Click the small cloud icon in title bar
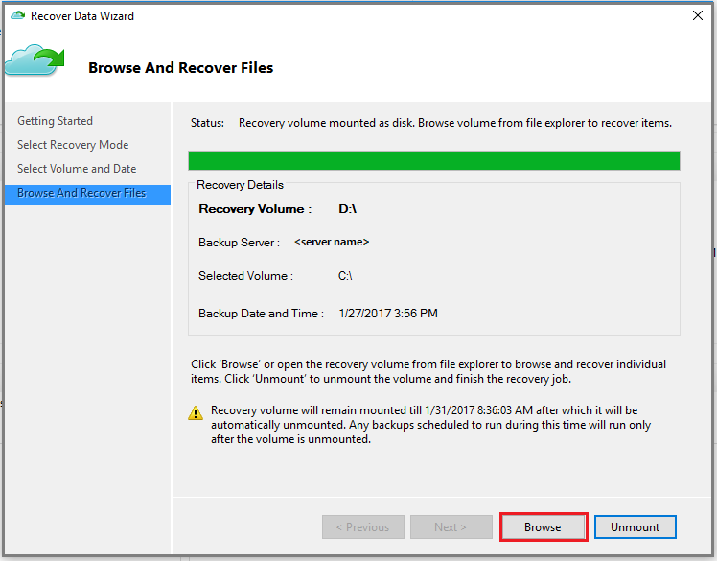The image size is (717, 561). coord(18,15)
